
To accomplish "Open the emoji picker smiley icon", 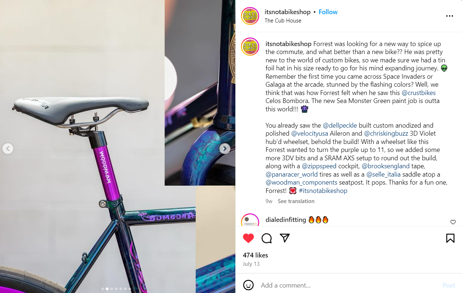I will (248, 285).
